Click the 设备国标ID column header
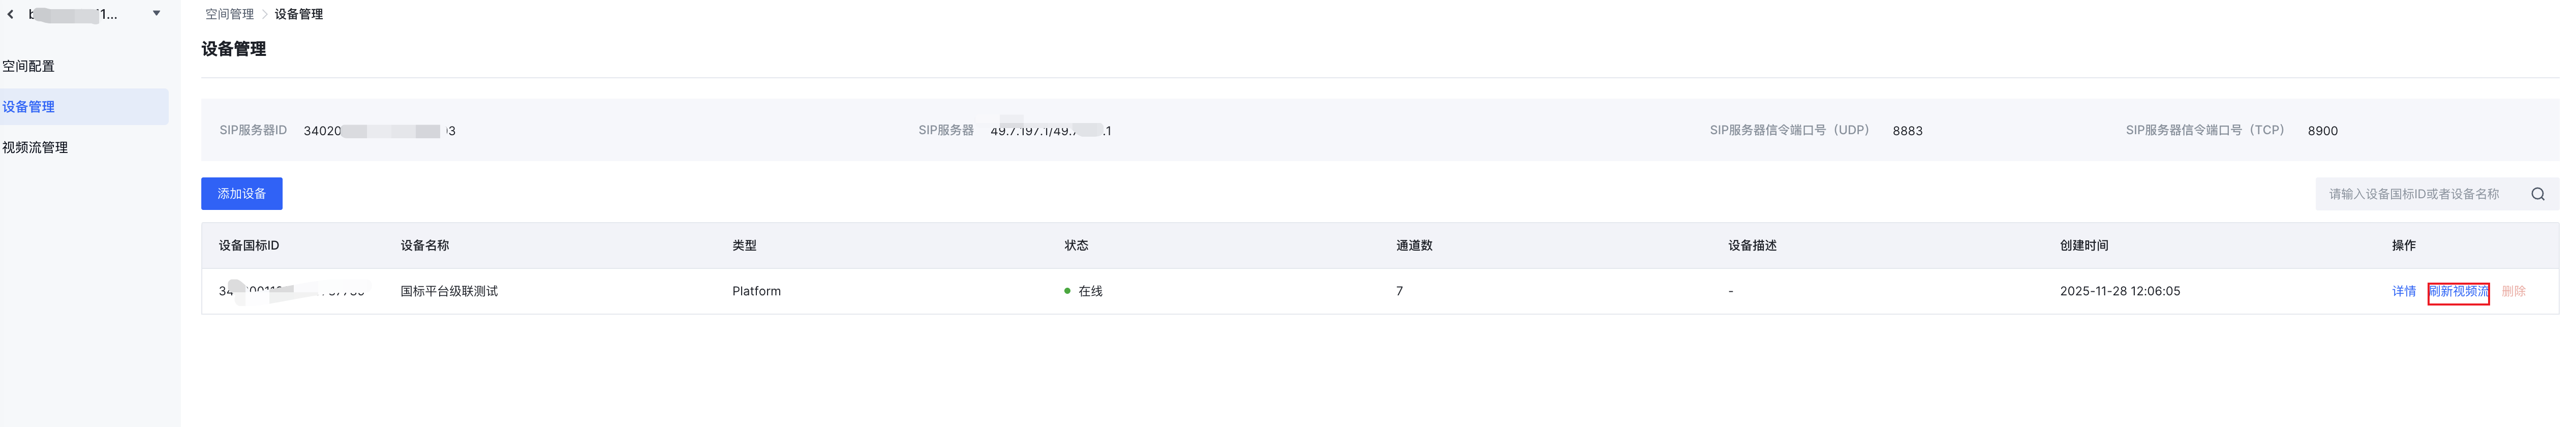Image resolution: width=2576 pixels, height=427 pixels. [x=249, y=245]
